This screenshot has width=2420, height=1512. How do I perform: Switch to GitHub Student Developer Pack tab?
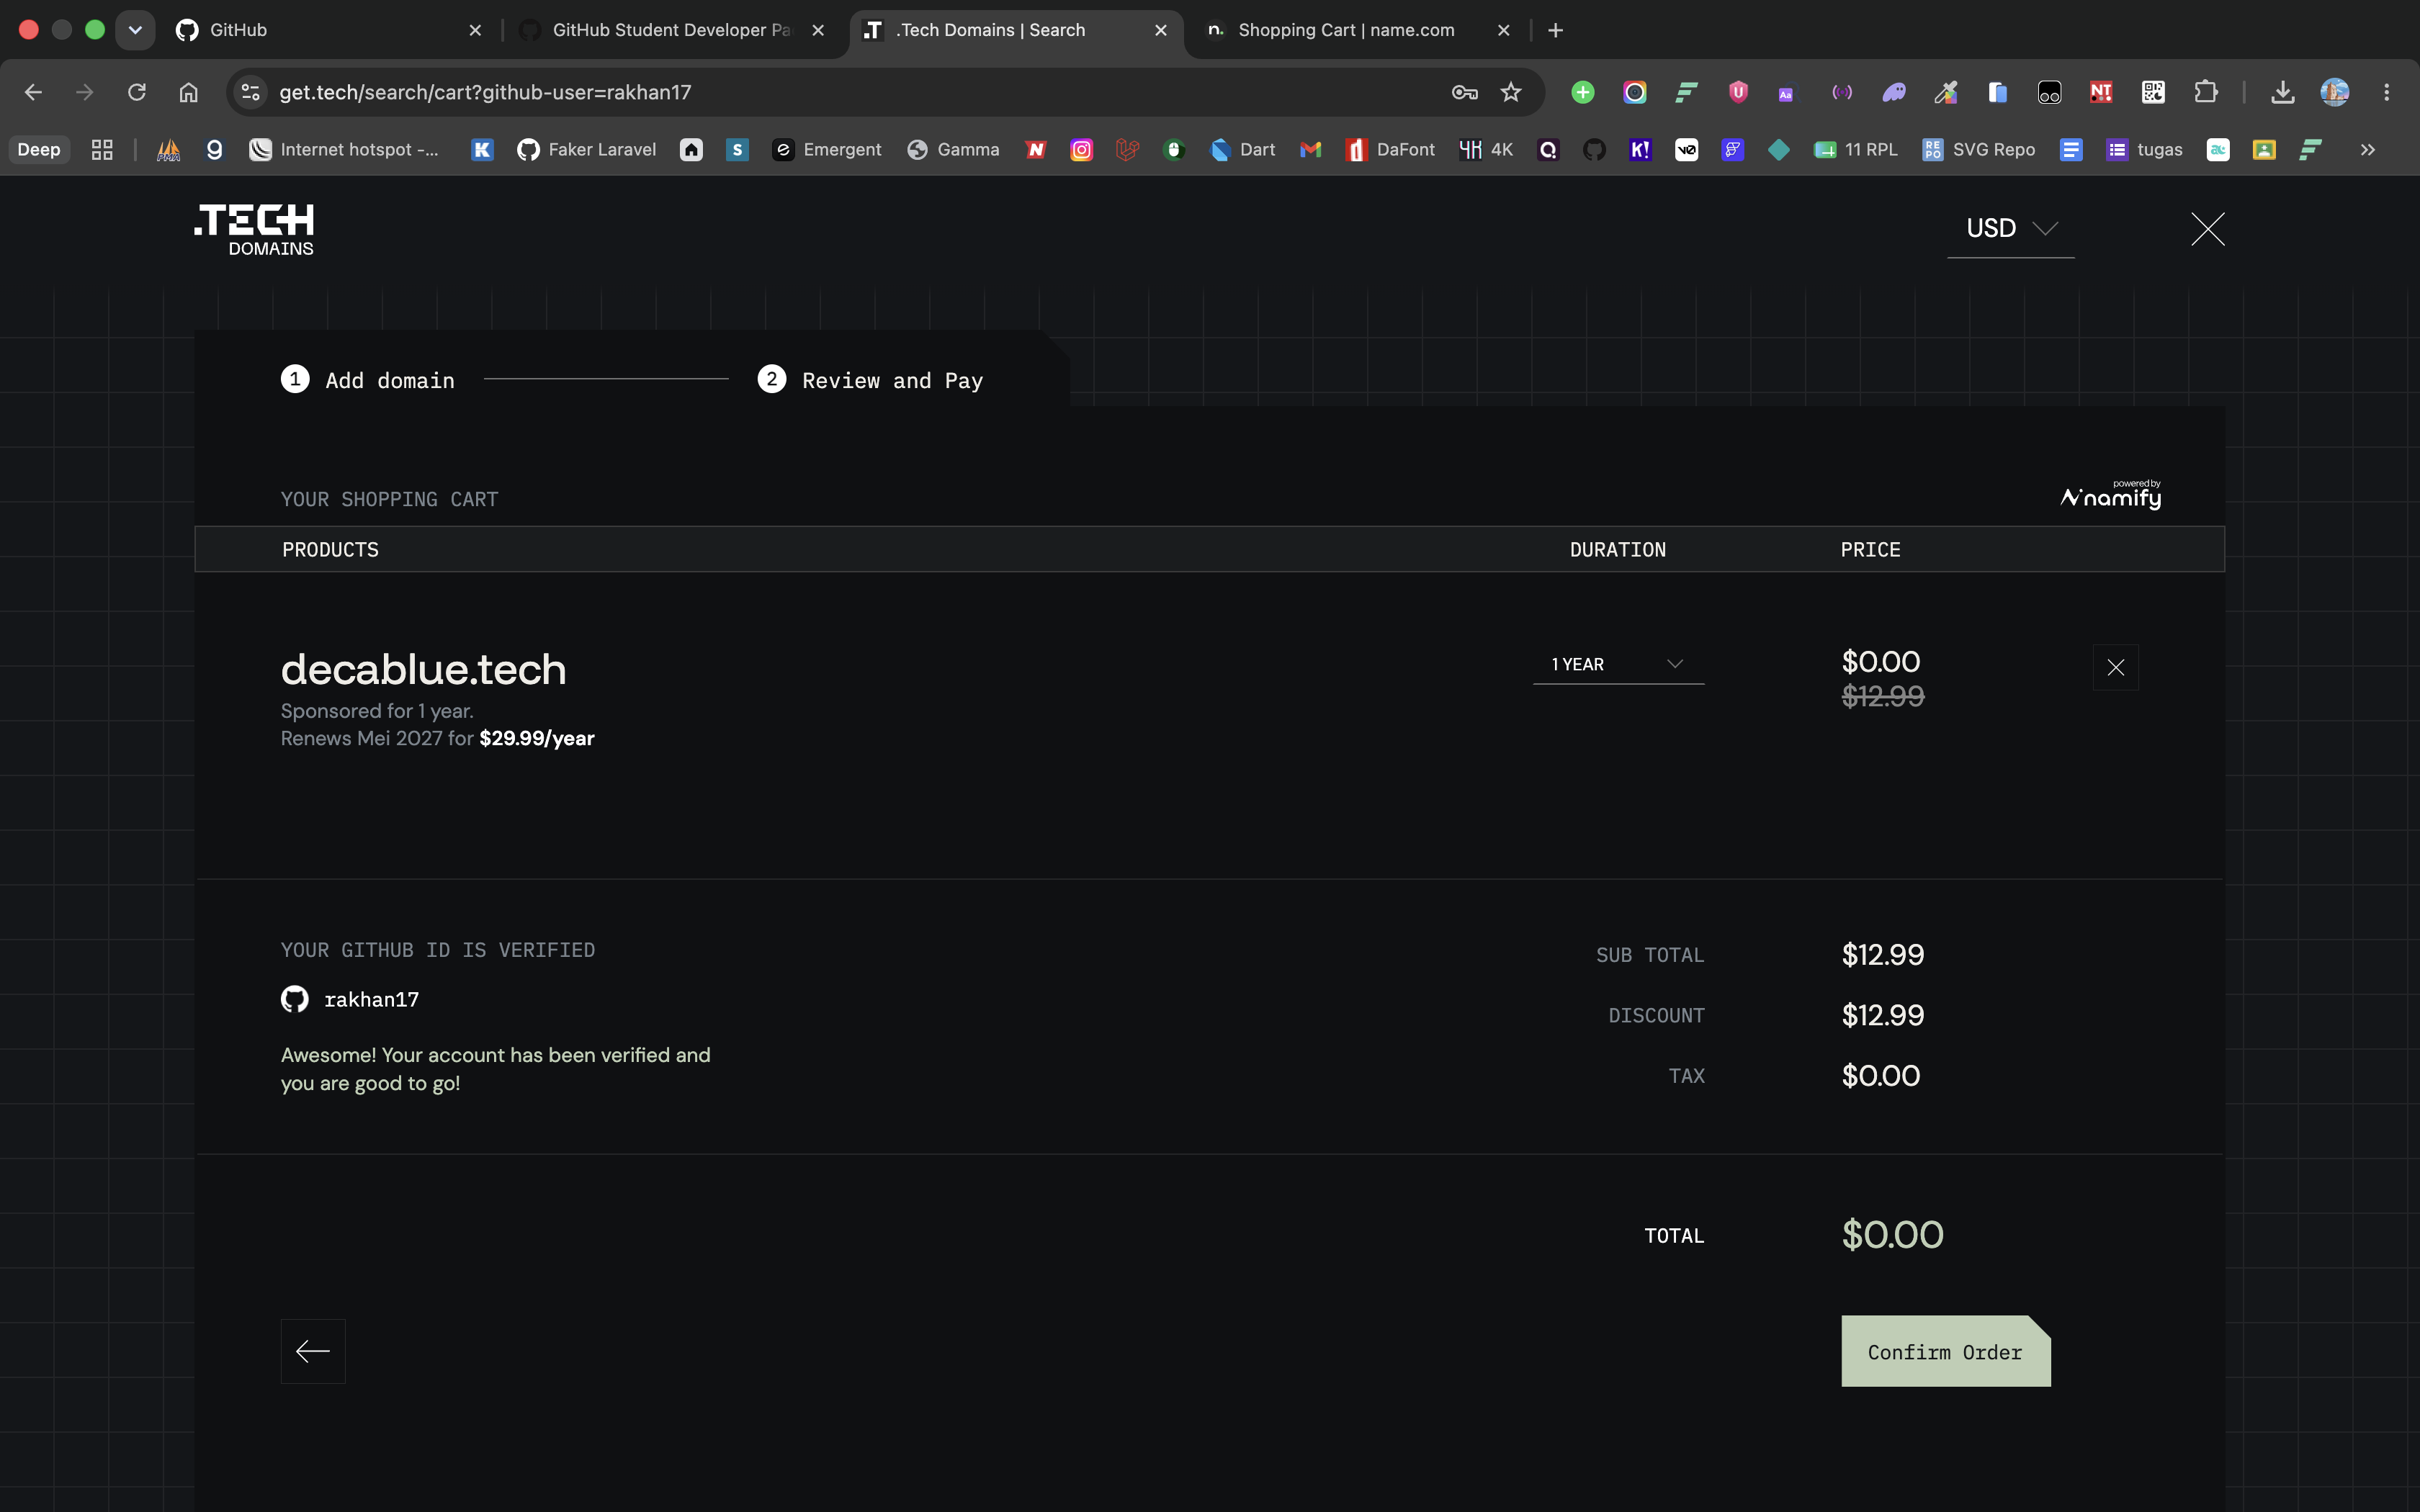(x=670, y=30)
